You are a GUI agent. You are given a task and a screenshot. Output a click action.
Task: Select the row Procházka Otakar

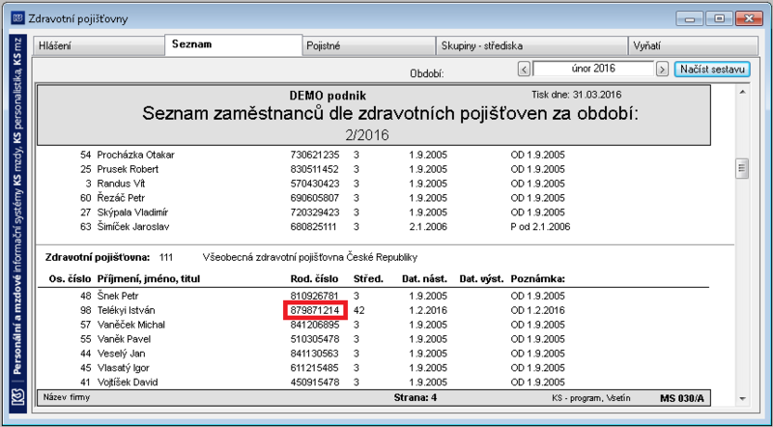click(373, 155)
